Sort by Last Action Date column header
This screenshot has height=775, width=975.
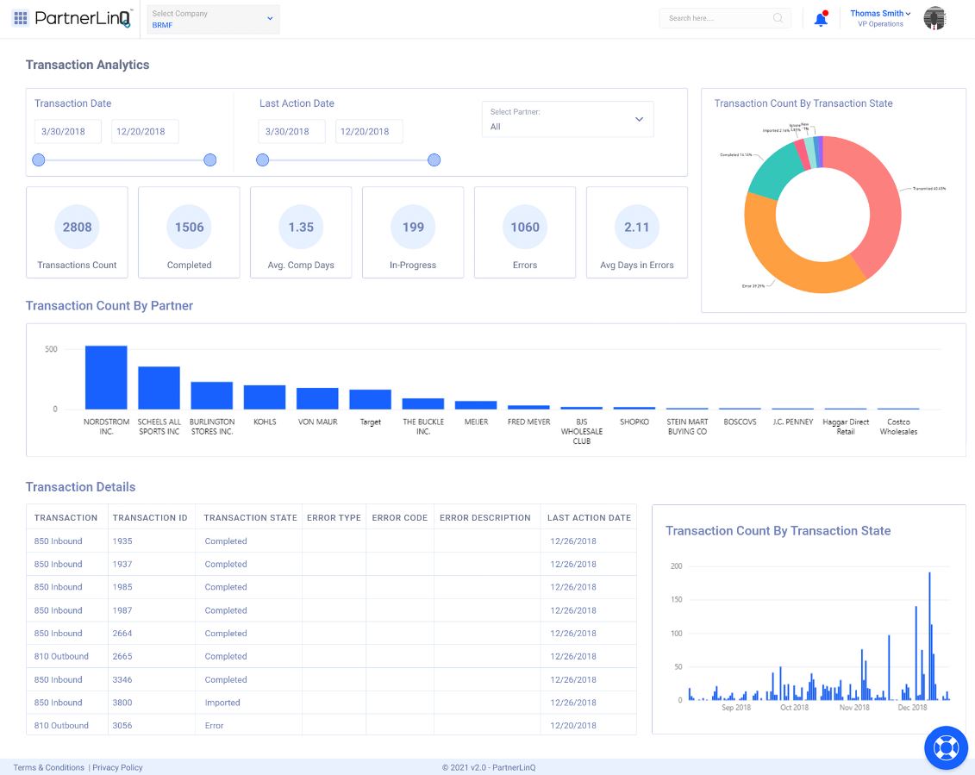(x=589, y=518)
